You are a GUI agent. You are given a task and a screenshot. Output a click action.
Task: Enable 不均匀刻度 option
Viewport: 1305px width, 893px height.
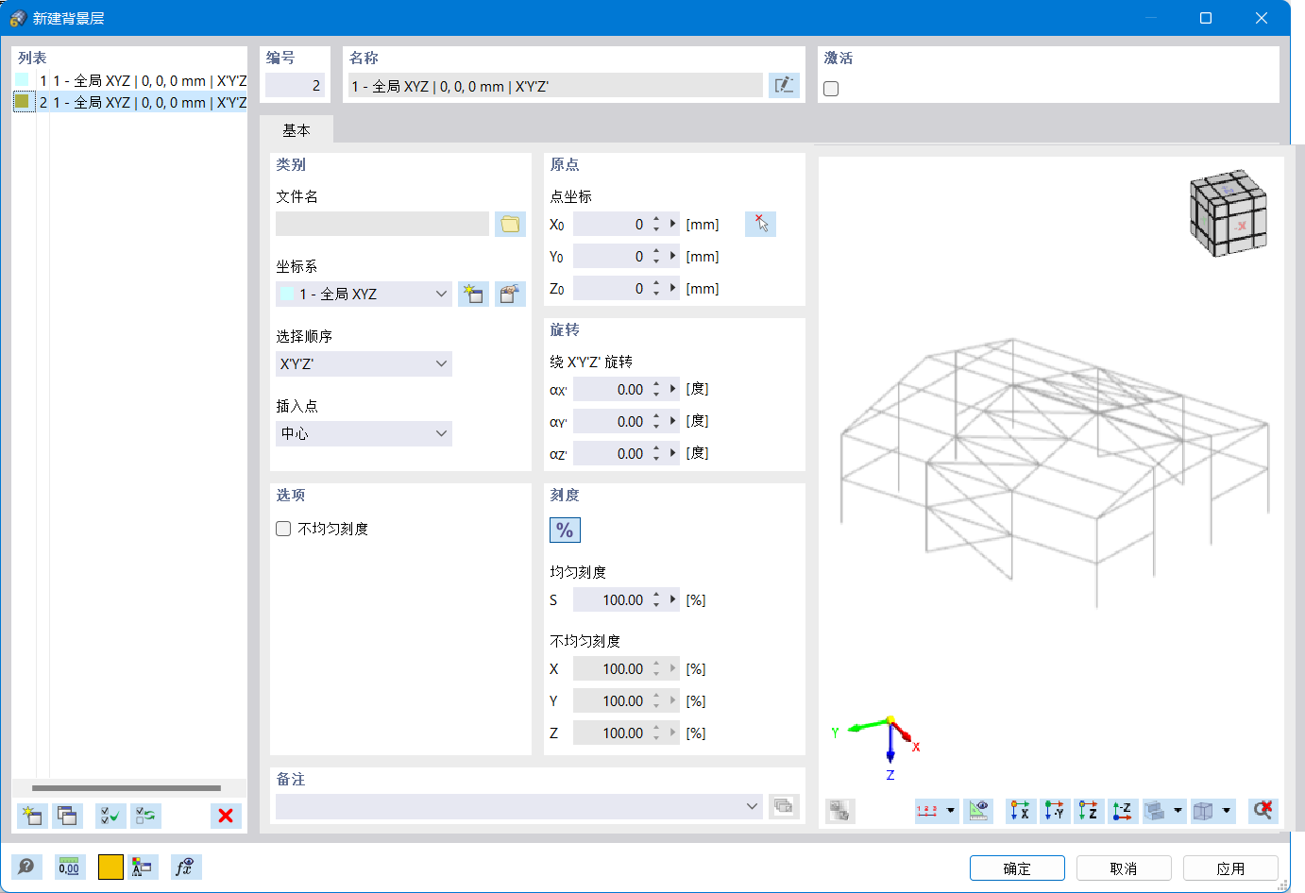(x=283, y=529)
